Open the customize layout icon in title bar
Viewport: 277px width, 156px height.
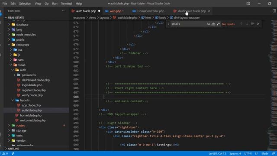pyautogui.click(x=248, y=3)
